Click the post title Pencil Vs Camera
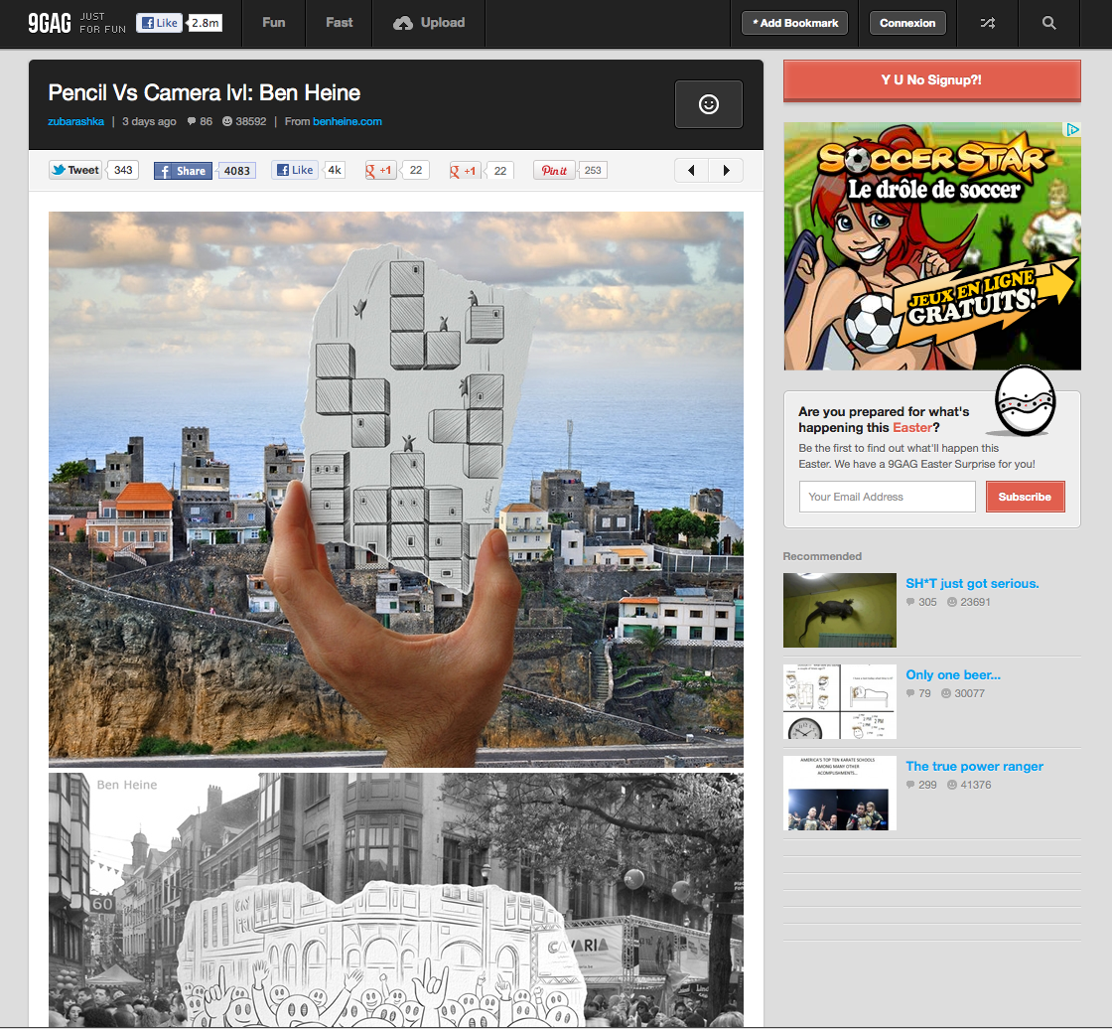1112x1029 pixels. pyautogui.click(x=205, y=93)
